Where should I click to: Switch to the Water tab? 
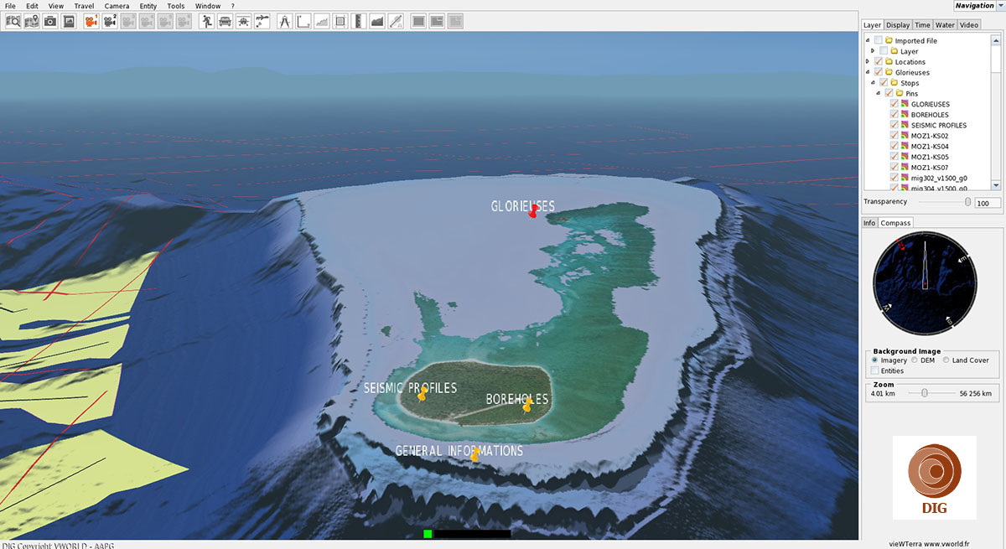pyautogui.click(x=945, y=25)
